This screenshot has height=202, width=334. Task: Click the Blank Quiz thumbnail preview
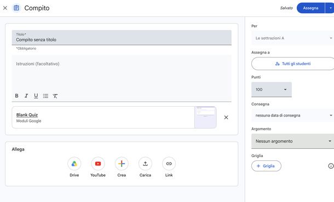[x=205, y=117]
